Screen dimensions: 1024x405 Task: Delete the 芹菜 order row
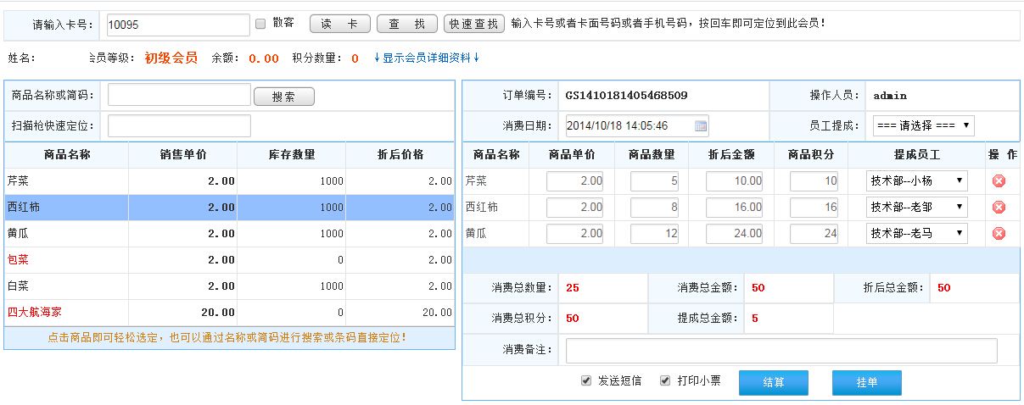tap(999, 180)
